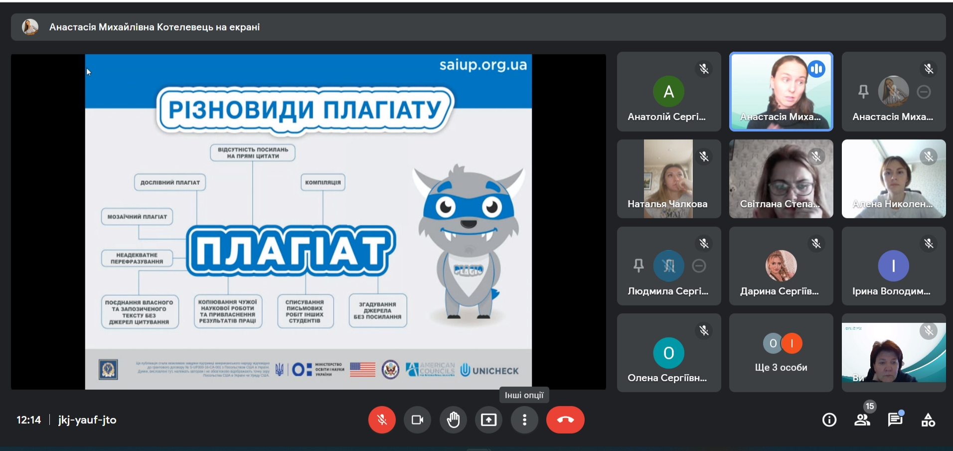The image size is (953, 451).
Task: Click presenter banner 'Анастасія Михайлівна Котелевець на екрані'
Action: (155, 27)
